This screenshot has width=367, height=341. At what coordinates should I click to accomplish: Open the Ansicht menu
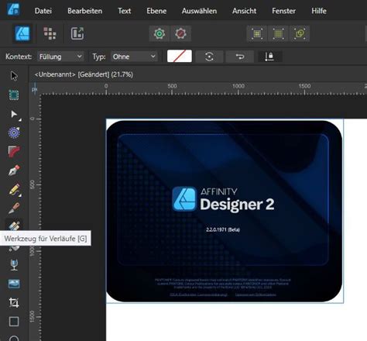(x=244, y=11)
